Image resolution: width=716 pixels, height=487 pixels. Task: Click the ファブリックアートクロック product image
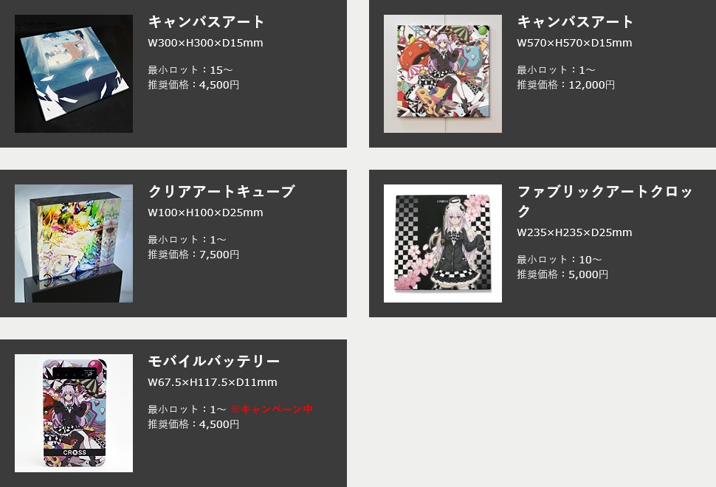[x=442, y=243]
